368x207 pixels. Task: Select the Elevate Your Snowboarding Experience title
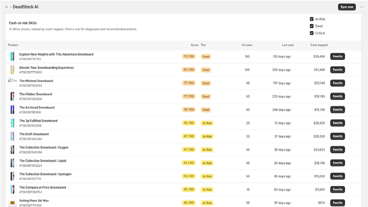47,68
